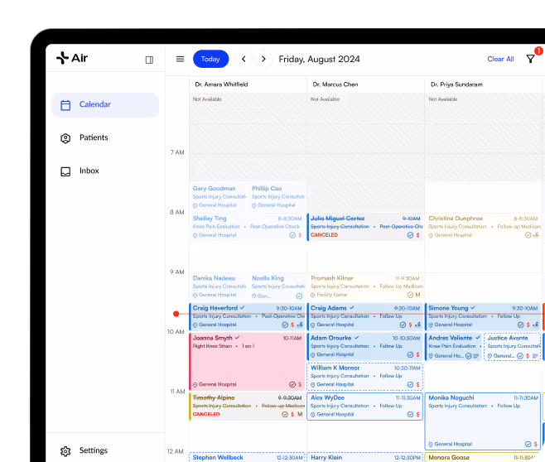Viewport: 545px width, 462px height.
Task: Open Joanna Smyth appointment block
Action: (247, 361)
